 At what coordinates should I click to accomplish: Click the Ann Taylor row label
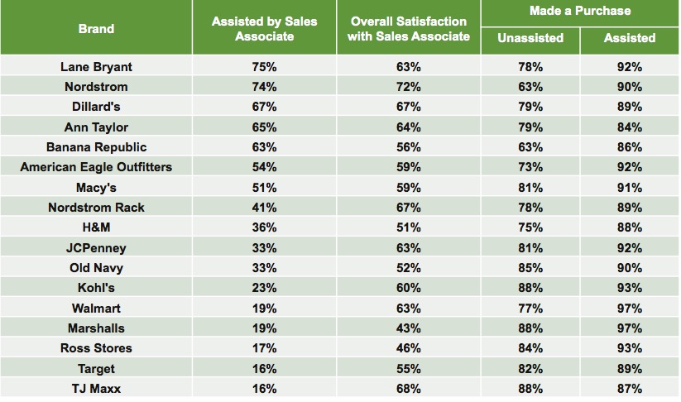(x=96, y=127)
